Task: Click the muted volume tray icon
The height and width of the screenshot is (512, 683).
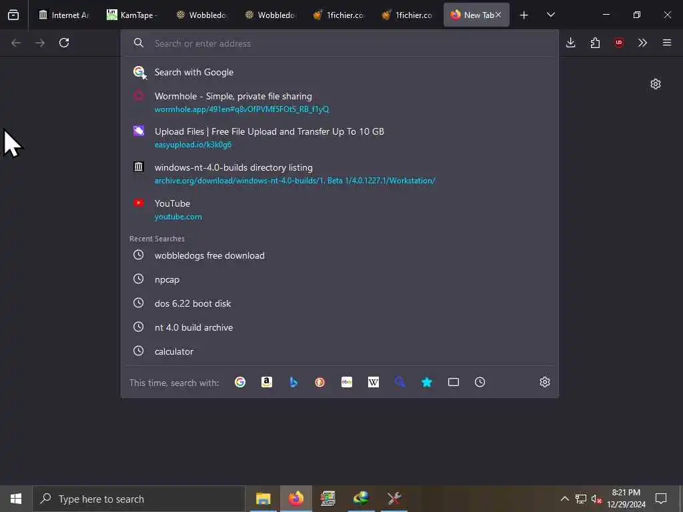Action: [x=596, y=499]
